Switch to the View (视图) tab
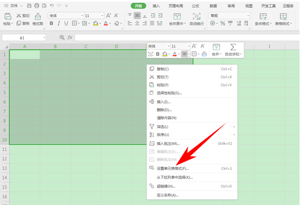 point(249,6)
